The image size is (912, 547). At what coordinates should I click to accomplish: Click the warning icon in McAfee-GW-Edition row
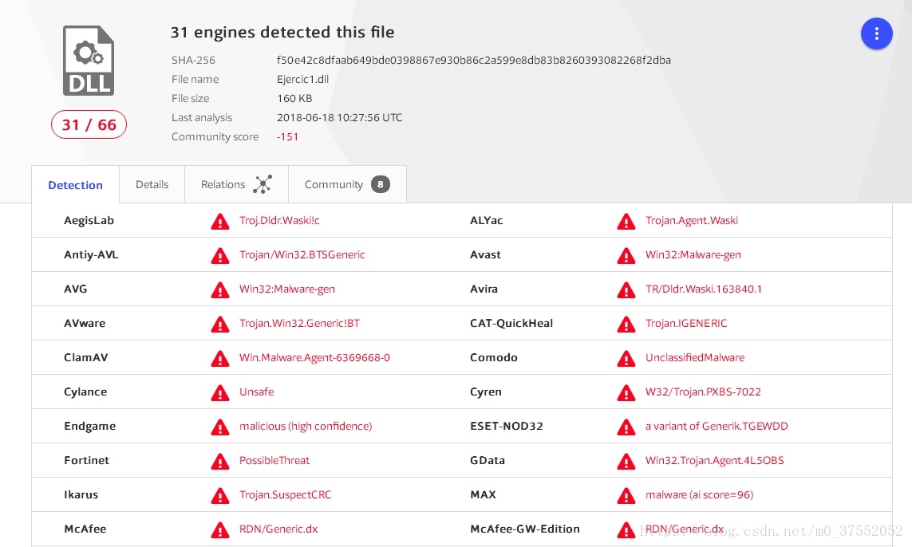click(626, 530)
